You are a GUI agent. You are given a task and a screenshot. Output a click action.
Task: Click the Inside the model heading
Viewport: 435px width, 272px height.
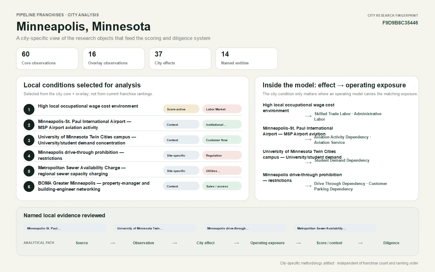click(x=334, y=85)
